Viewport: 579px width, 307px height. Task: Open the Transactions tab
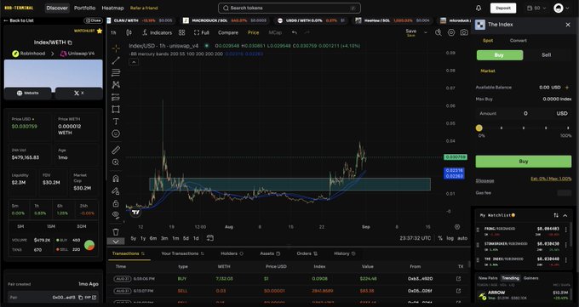click(129, 253)
